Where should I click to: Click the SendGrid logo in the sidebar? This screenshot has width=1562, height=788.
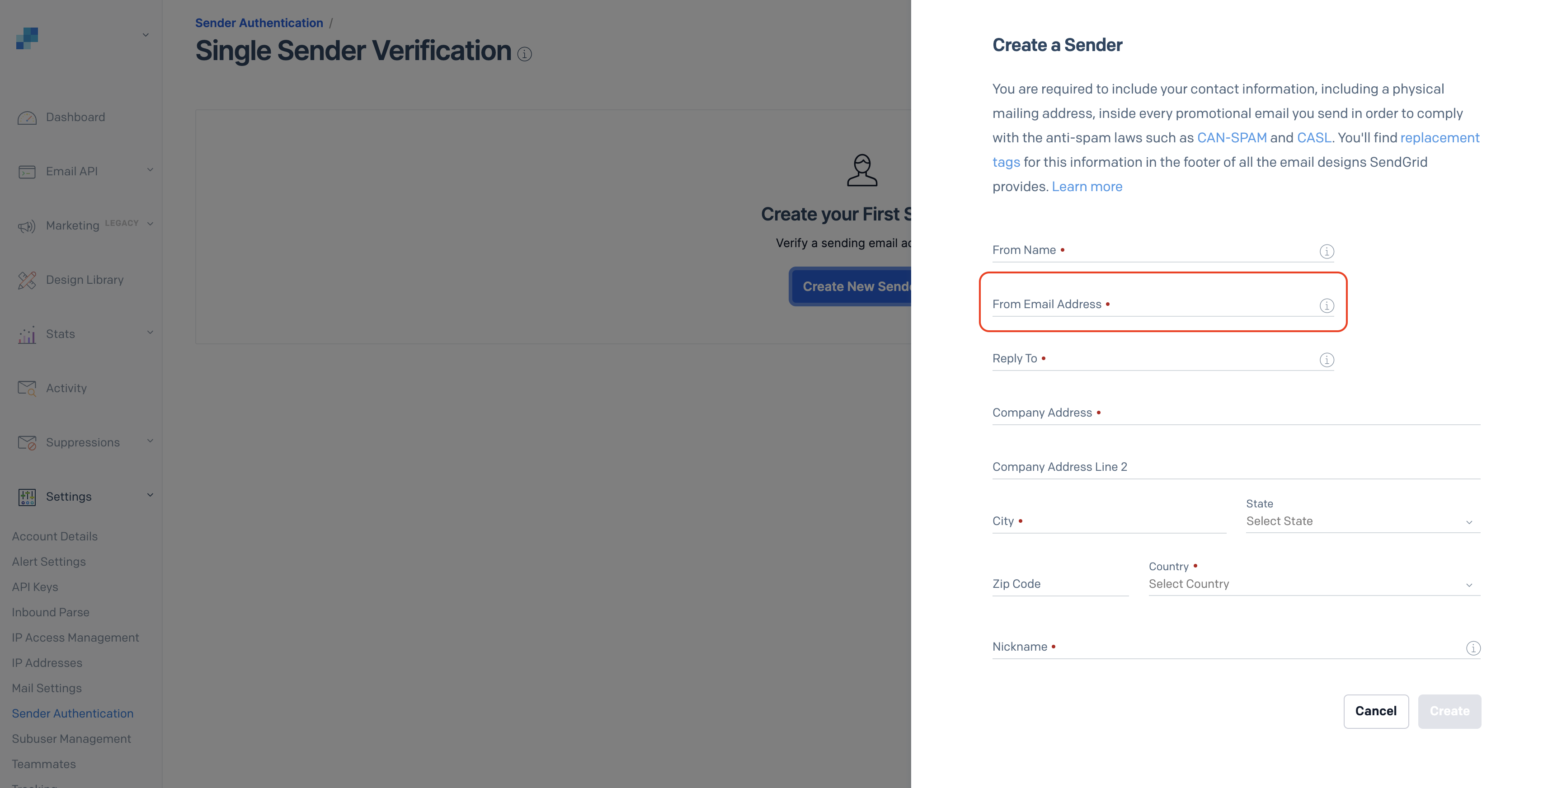tap(27, 38)
